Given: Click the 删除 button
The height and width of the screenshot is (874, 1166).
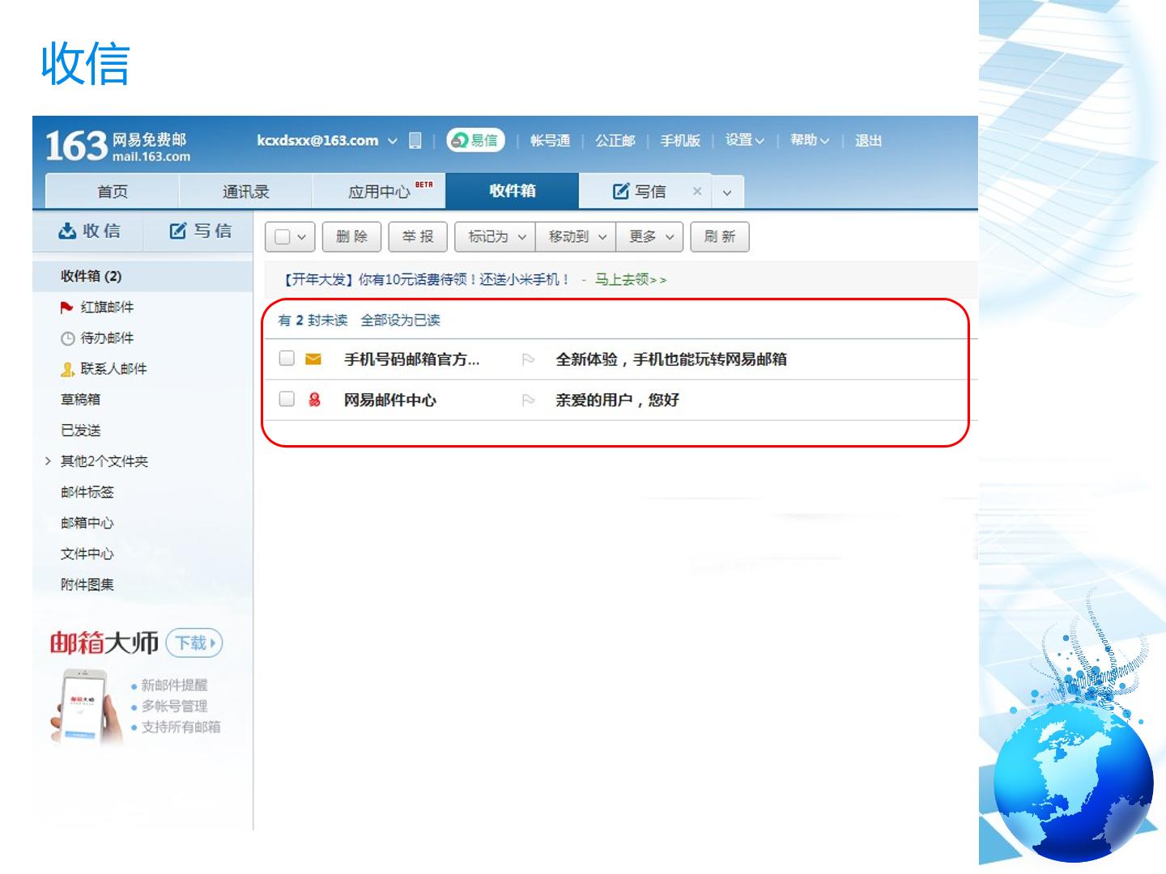Looking at the screenshot, I should [351, 237].
